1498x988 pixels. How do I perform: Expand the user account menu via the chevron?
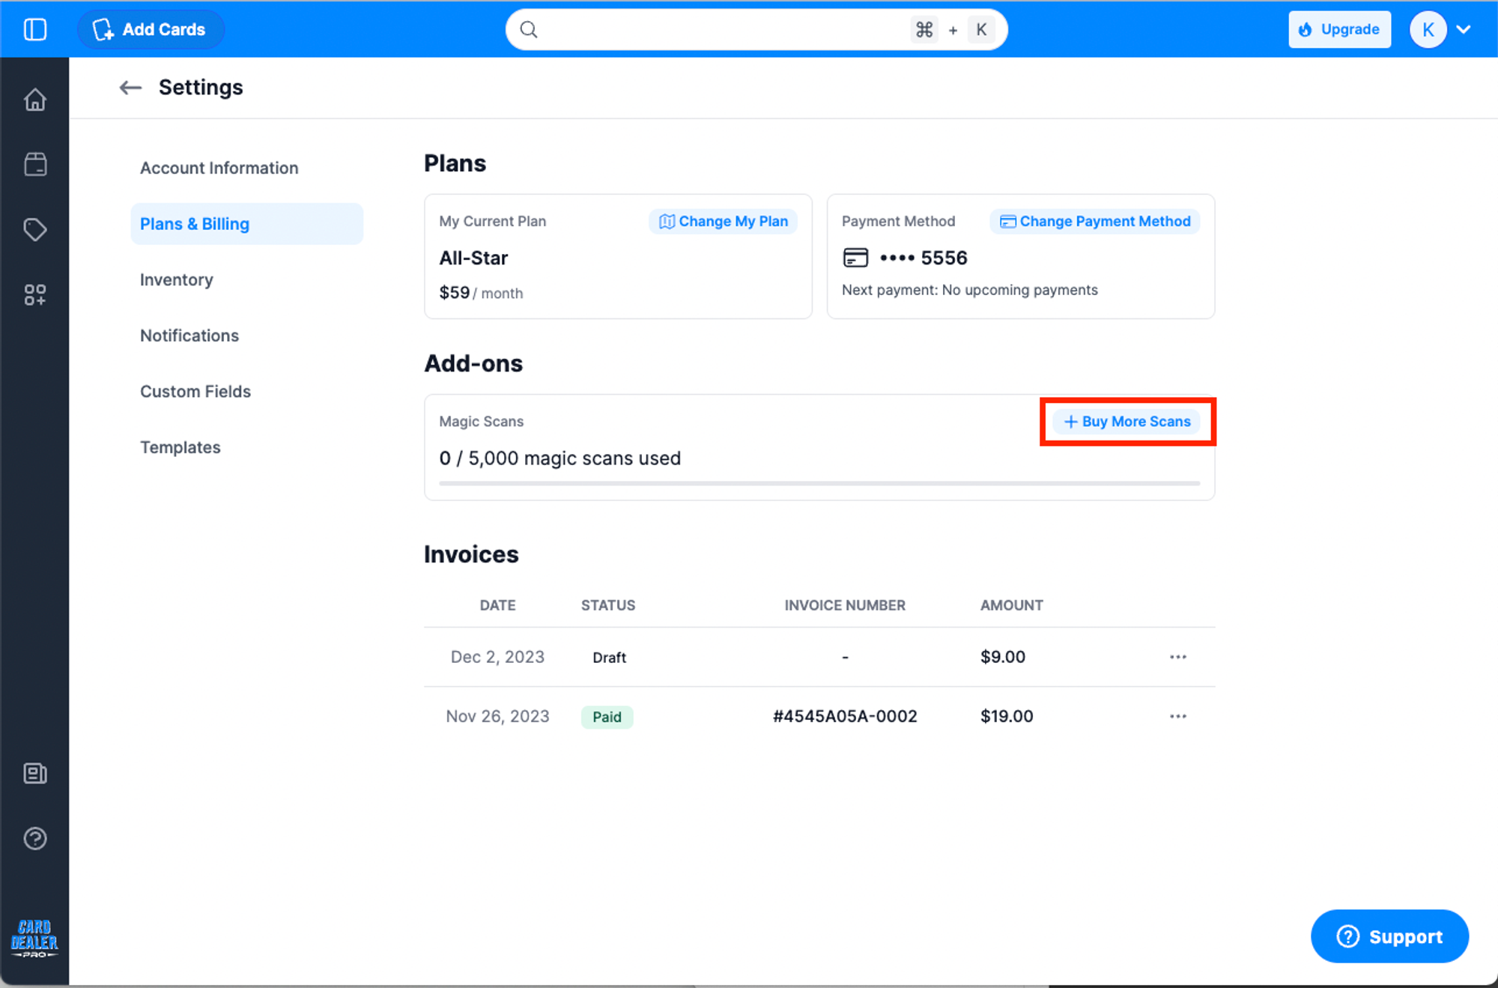click(1464, 29)
